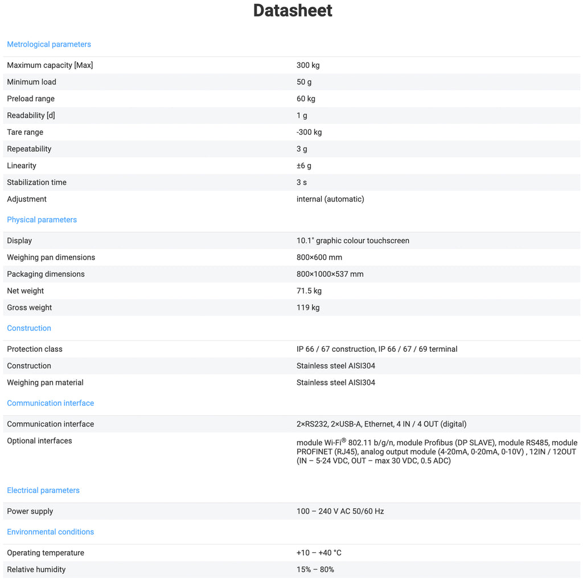Click the Electrical parameters section heading
583x583 pixels.
click(x=43, y=490)
